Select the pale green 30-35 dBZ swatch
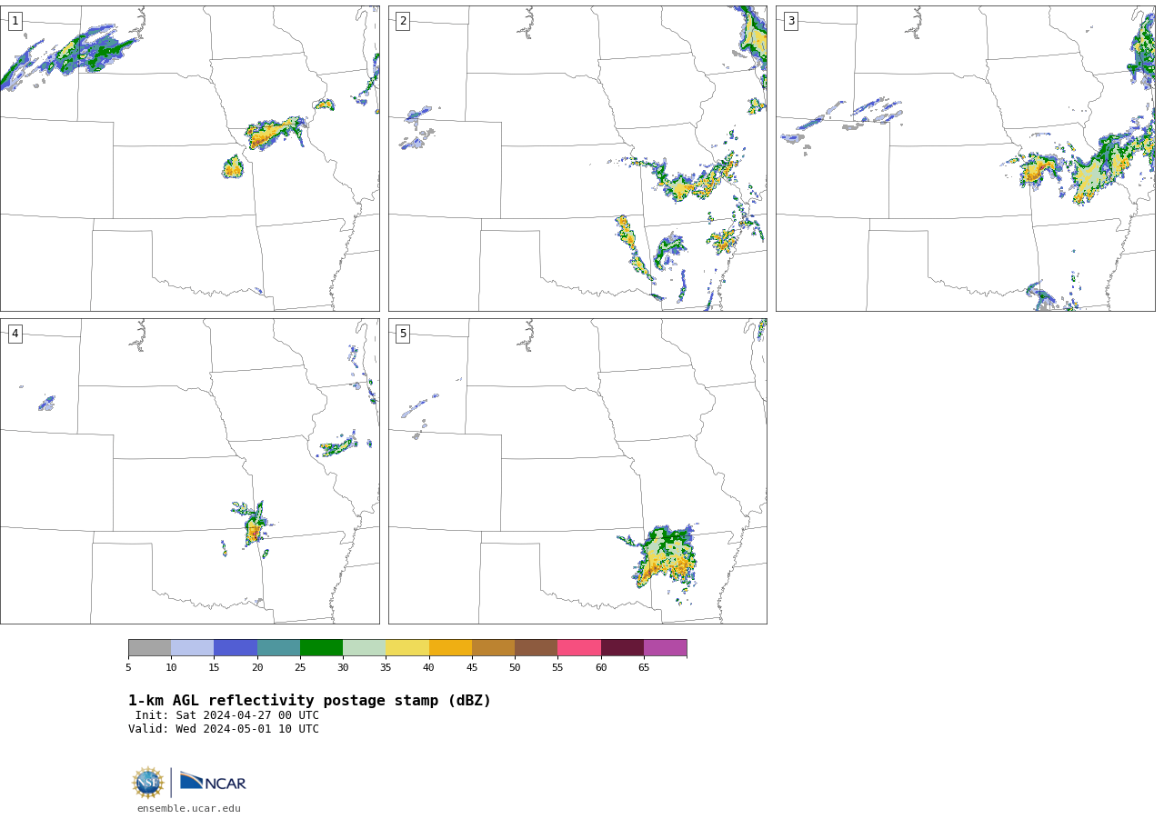 tap(364, 647)
